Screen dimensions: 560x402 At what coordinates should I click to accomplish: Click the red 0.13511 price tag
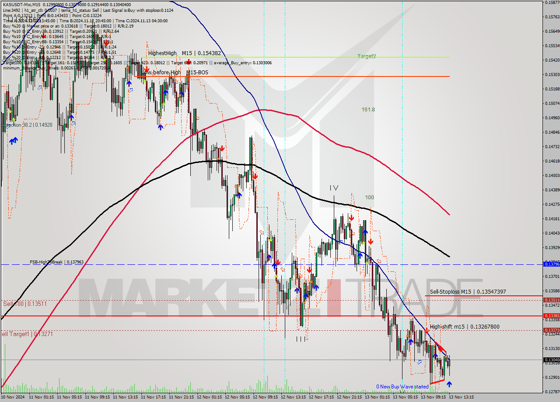click(x=551, y=300)
